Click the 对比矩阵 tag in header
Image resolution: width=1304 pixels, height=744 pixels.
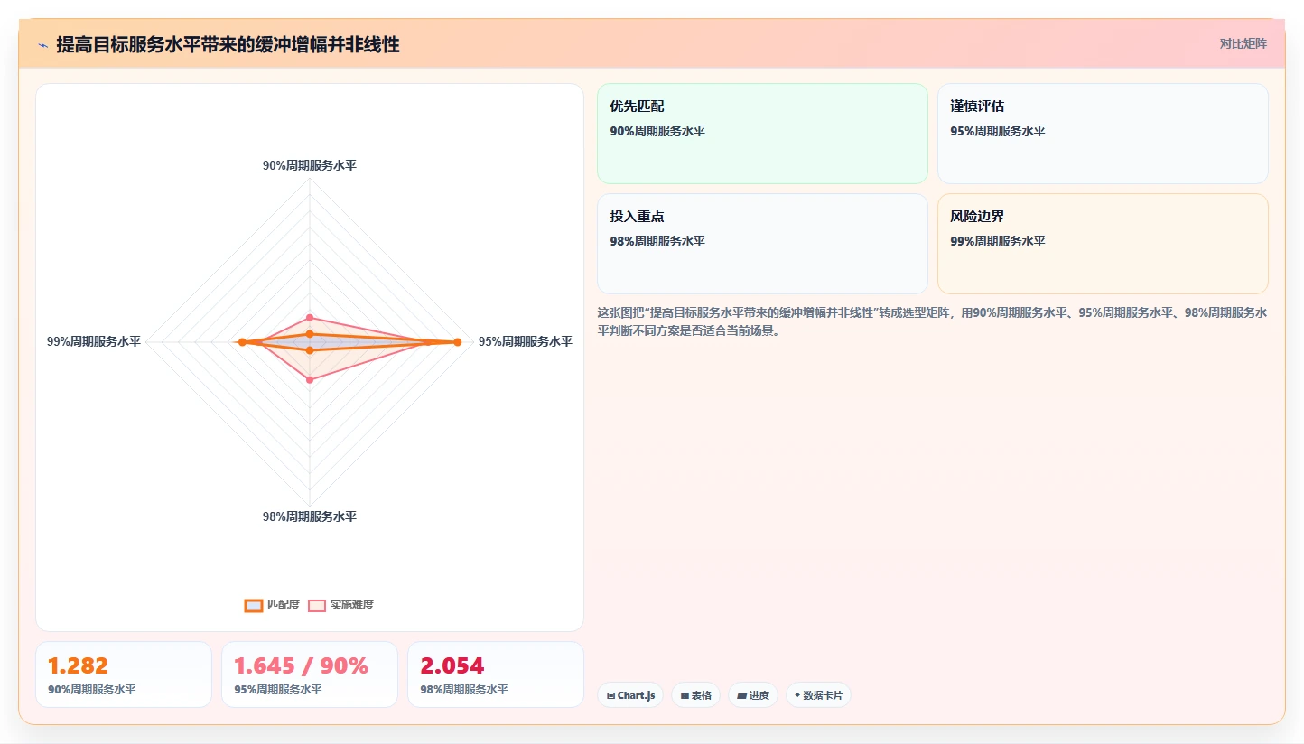pos(1243,43)
